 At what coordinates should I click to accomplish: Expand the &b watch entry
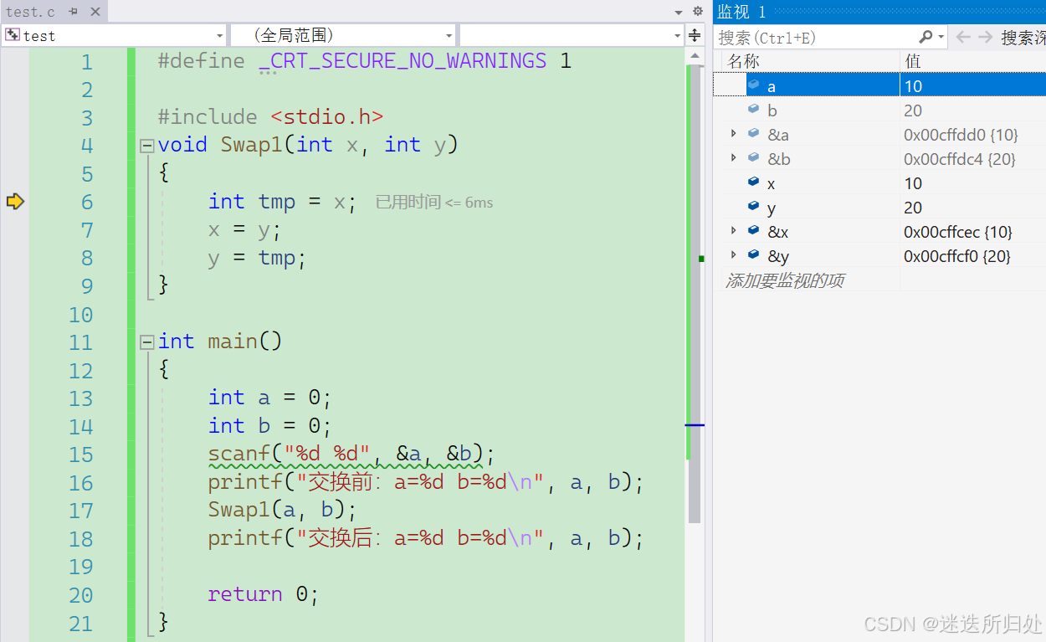pos(734,158)
